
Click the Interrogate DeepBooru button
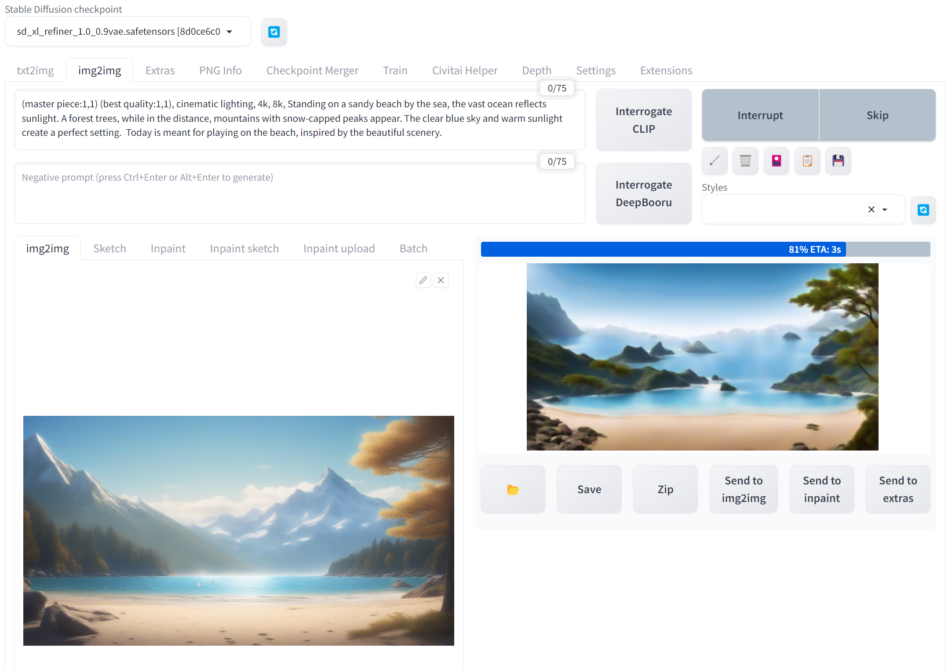pyautogui.click(x=644, y=193)
